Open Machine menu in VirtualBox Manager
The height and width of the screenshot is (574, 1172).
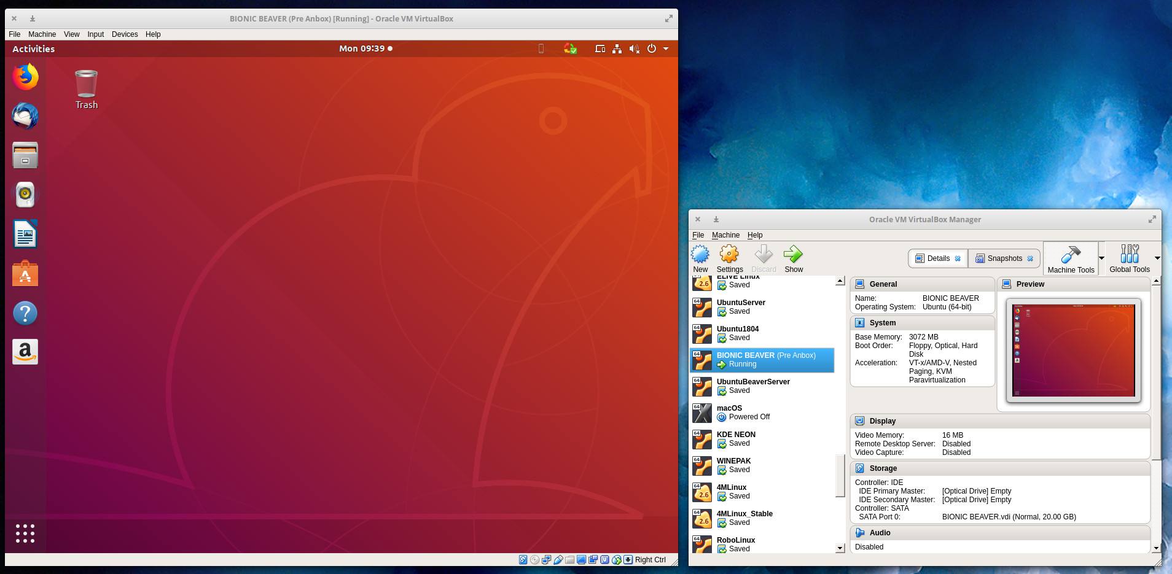[x=725, y=235]
